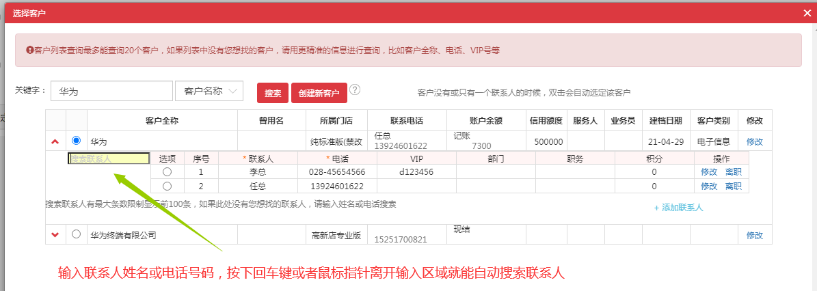Close the 选择客户 dialog
The height and width of the screenshot is (291, 817).
[x=807, y=13]
